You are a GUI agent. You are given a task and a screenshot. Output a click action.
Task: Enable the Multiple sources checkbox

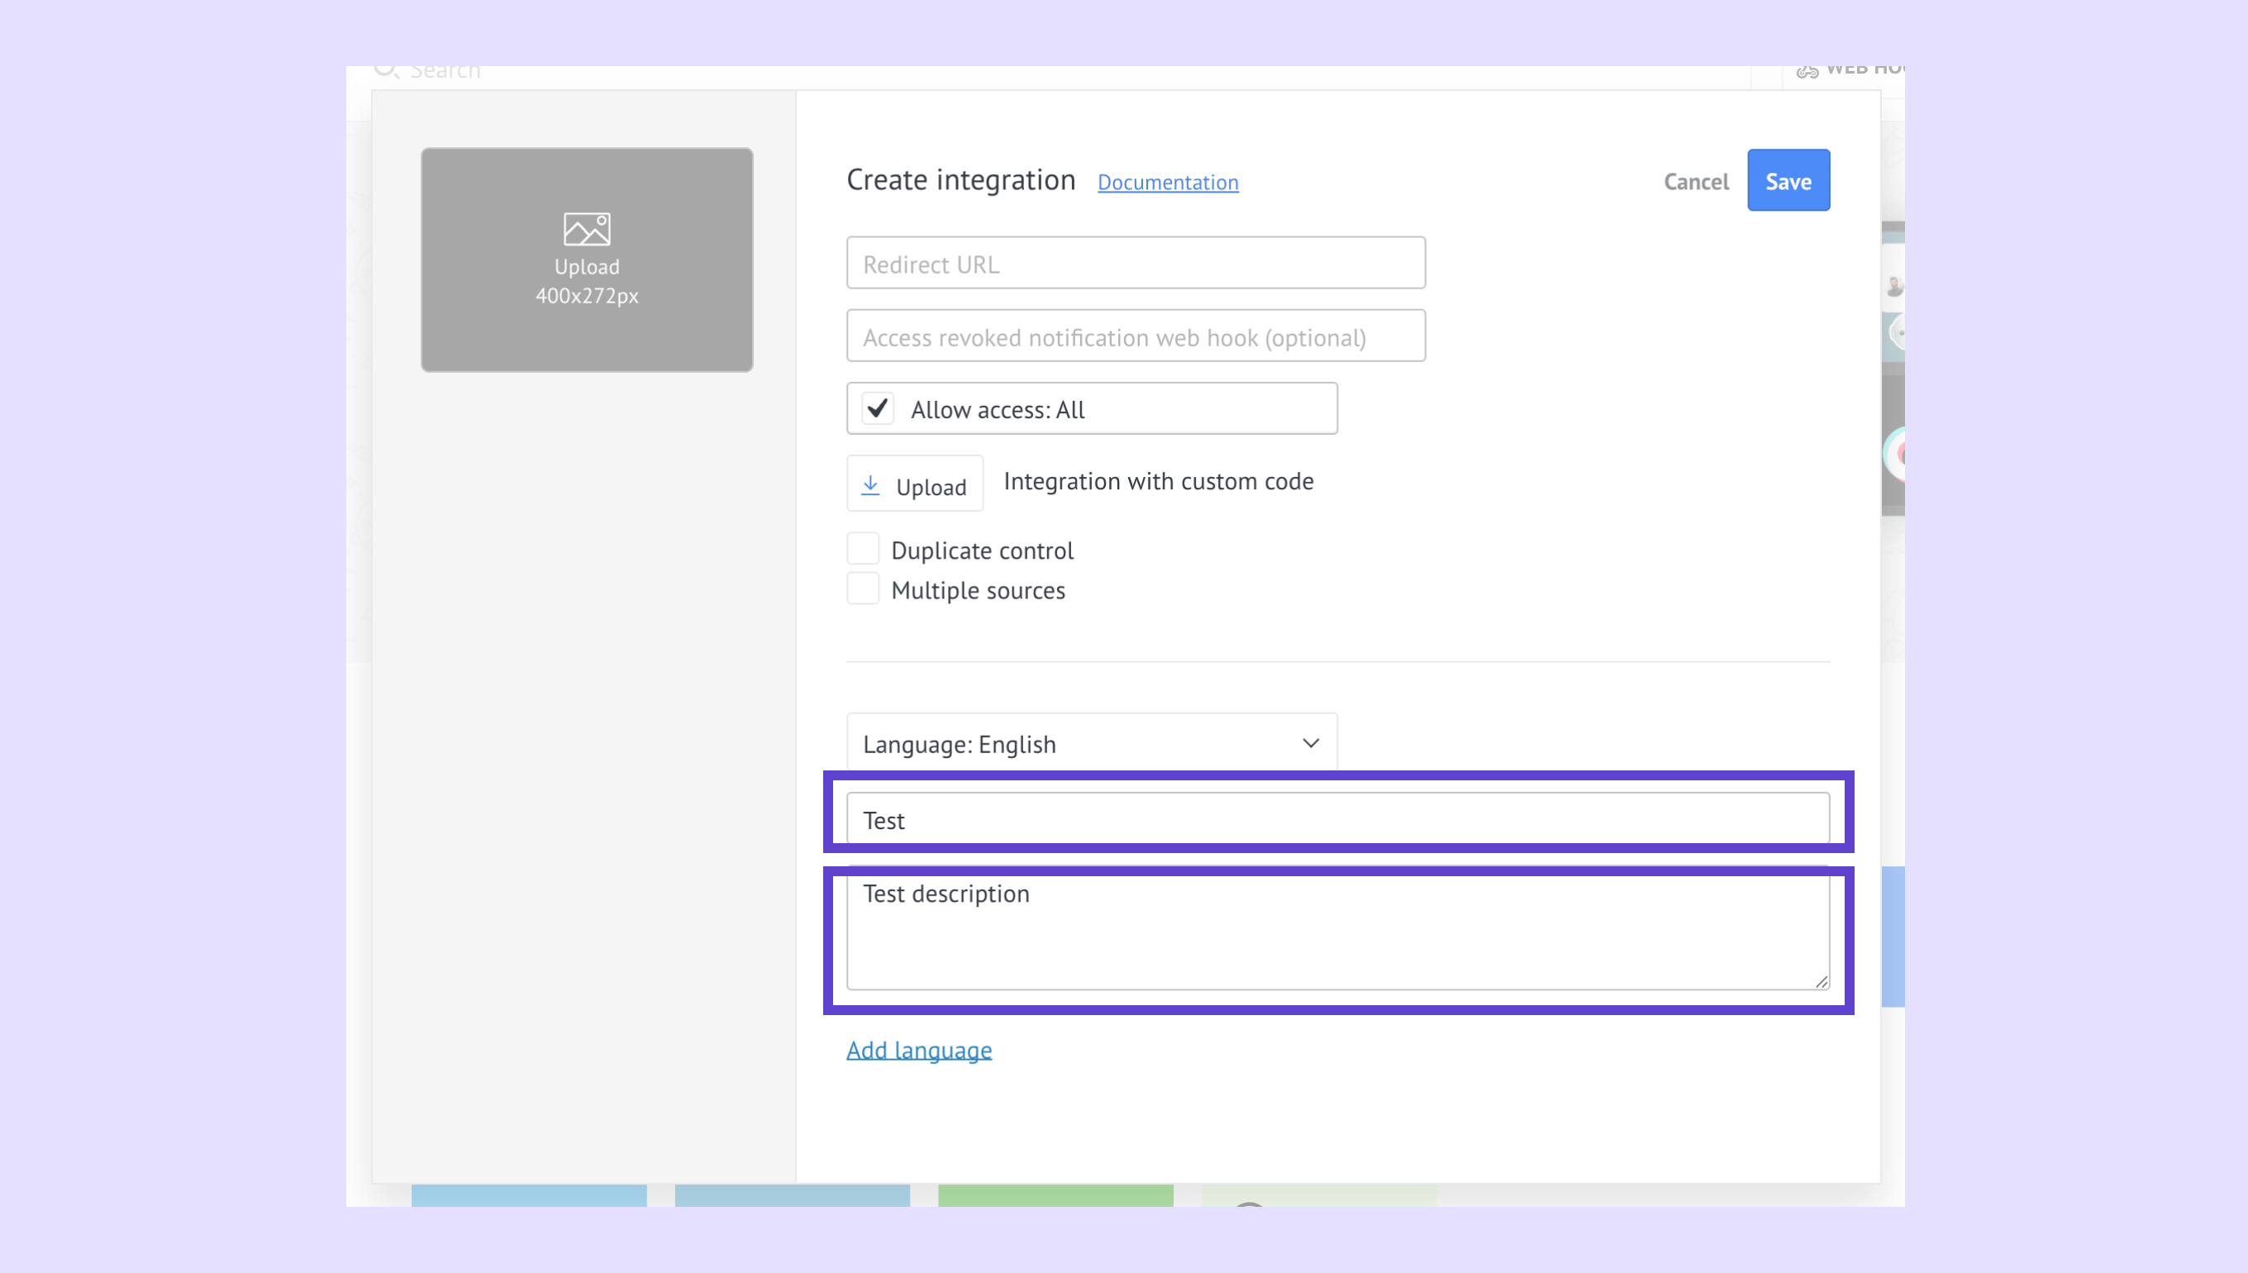click(x=863, y=589)
